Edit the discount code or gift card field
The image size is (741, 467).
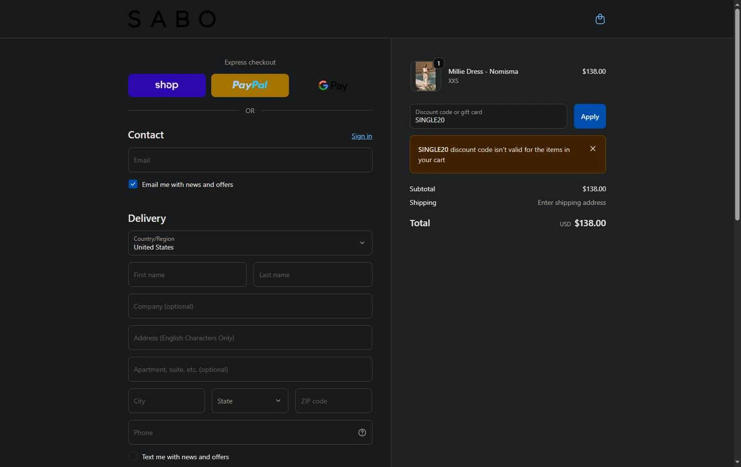click(488, 117)
